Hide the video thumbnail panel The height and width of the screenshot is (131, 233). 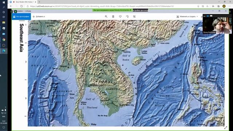[205, 16]
